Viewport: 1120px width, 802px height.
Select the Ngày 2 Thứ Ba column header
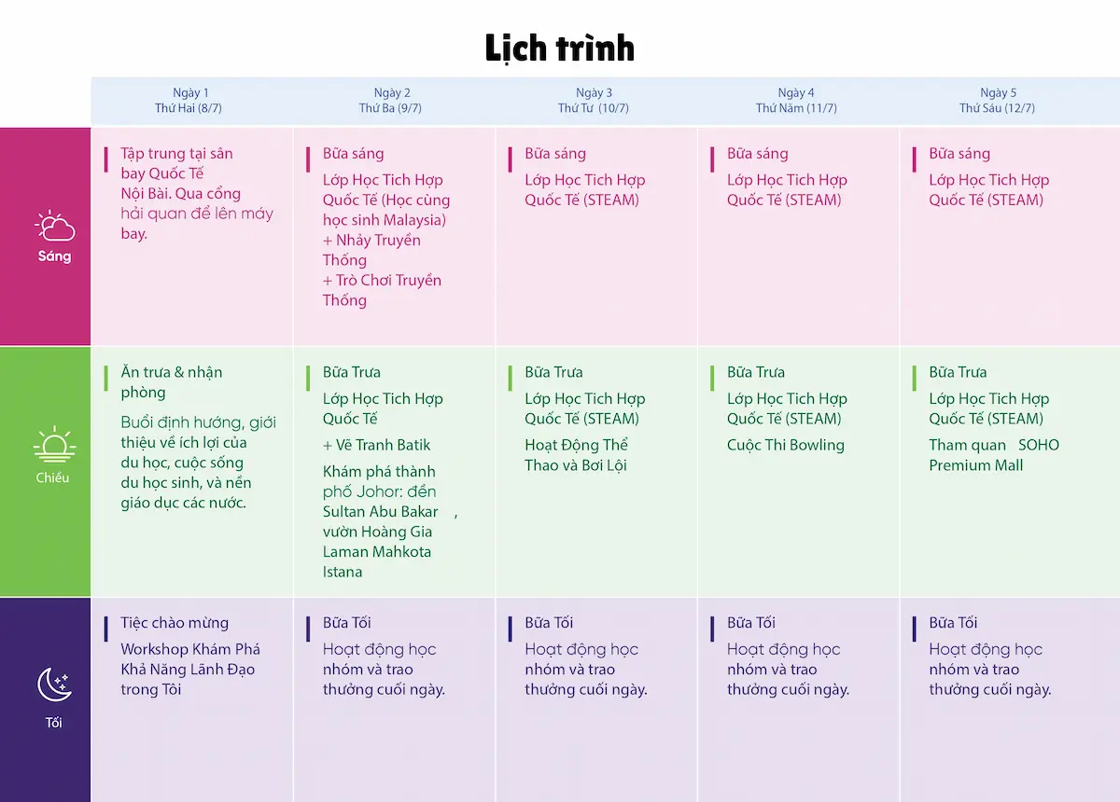click(392, 101)
